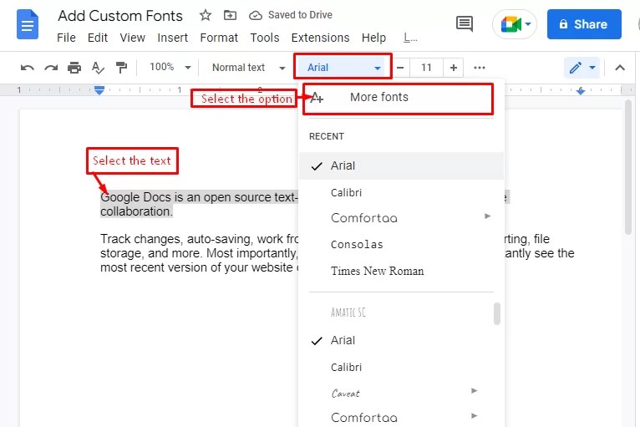Screen dimensions: 640x427
Task: Open the pencil Editing mode dropdown
Action: pyautogui.click(x=582, y=68)
